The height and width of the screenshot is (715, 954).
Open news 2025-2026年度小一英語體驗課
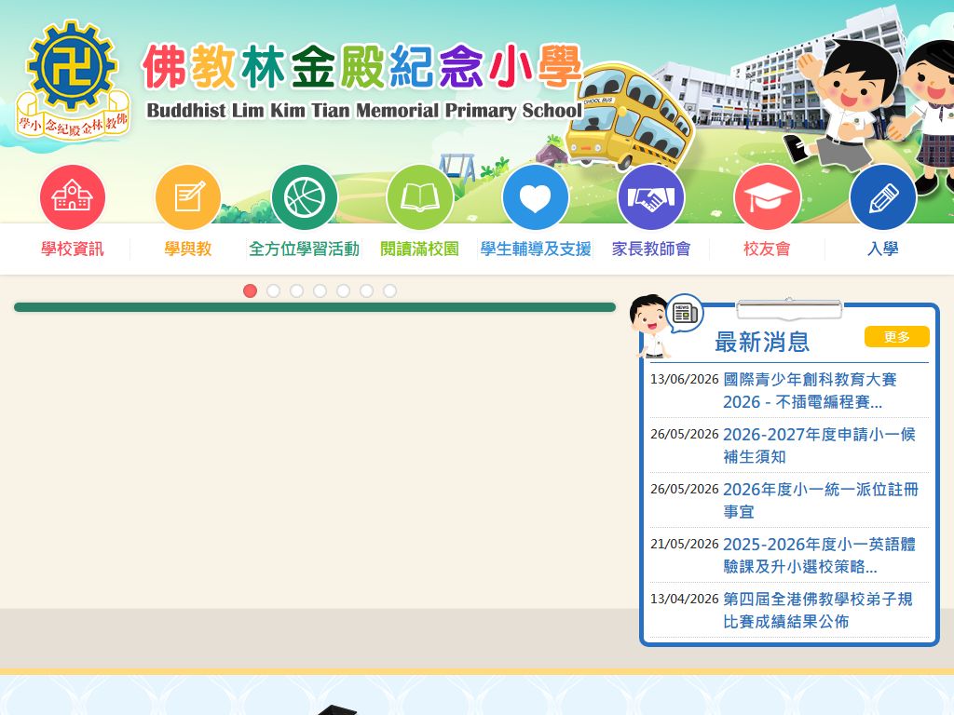(819, 555)
